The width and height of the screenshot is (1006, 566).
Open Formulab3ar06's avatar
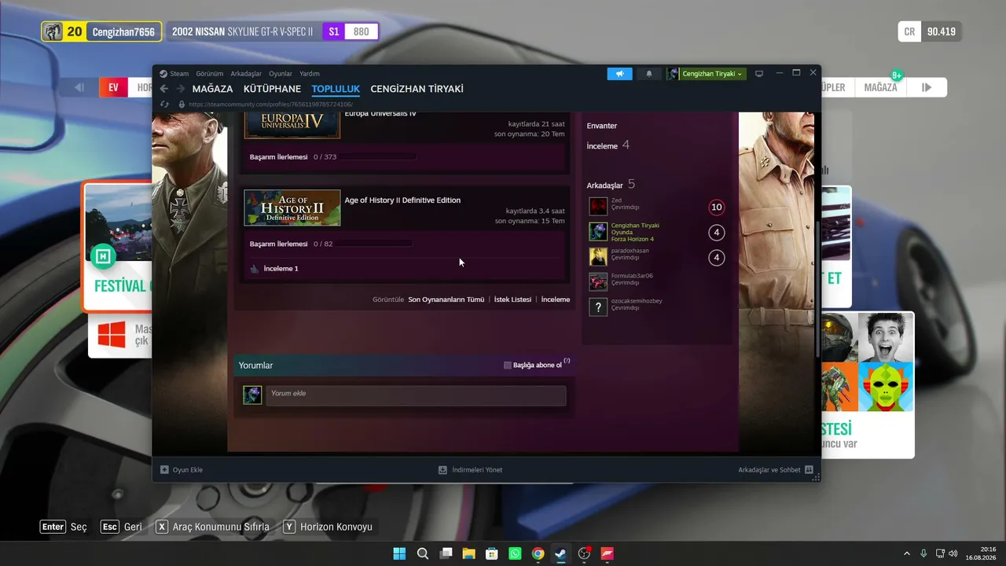(x=598, y=282)
